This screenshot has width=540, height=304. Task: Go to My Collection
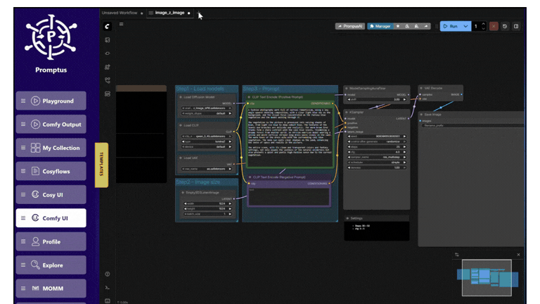pos(51,148)
